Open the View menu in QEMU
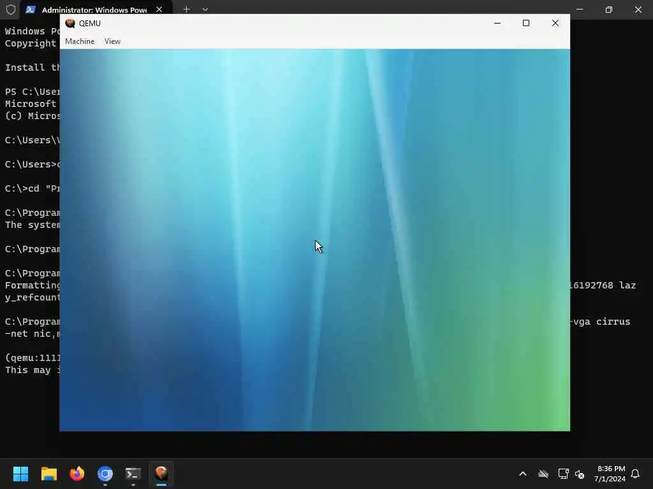653x489 pixels. [112, 41]
